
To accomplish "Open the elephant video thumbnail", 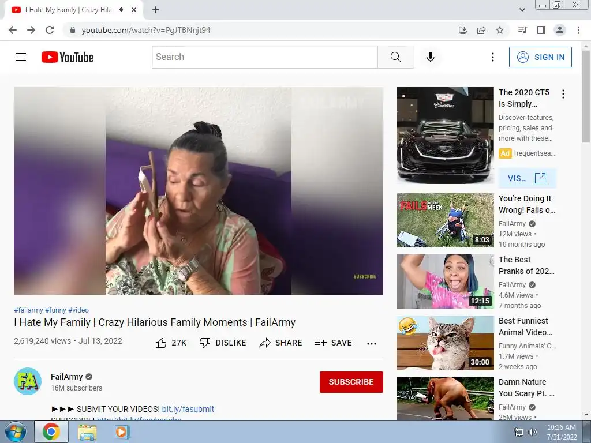I will tap(446, 398).
